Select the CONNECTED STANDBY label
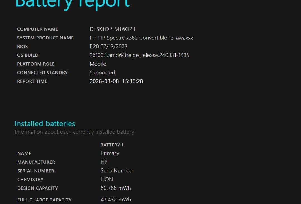 (x=42, y=73)
